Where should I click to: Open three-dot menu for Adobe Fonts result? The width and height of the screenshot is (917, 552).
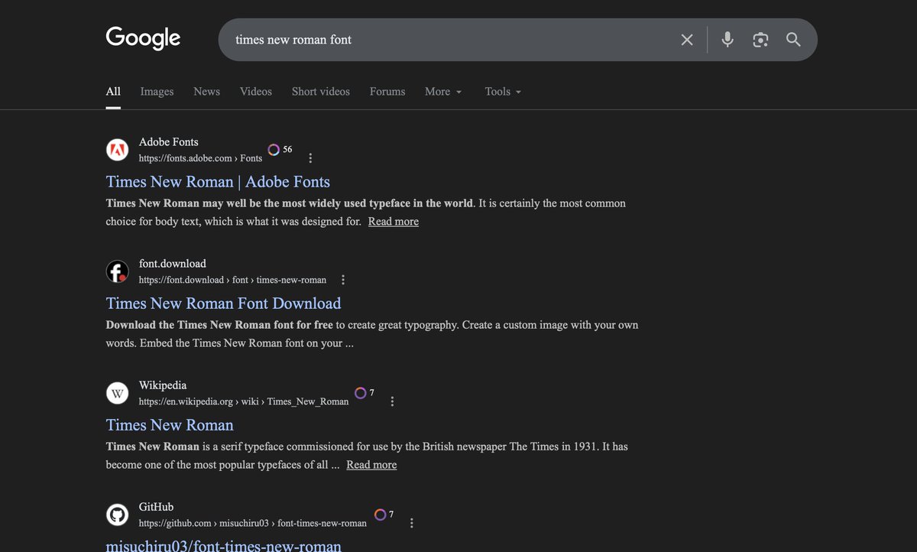(310, 158)
